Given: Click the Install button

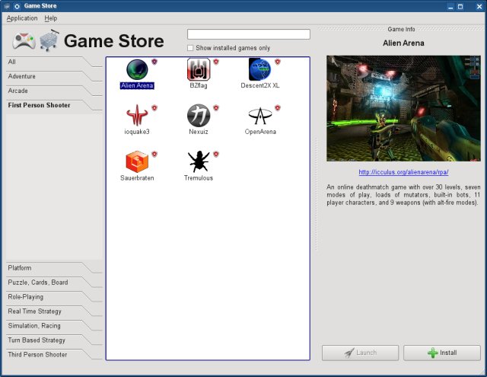Looking at the screenshot, I should click(x=442, y=353).
